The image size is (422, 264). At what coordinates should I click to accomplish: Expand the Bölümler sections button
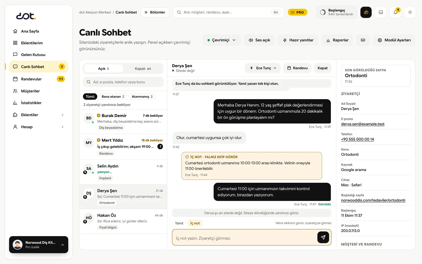155,12
